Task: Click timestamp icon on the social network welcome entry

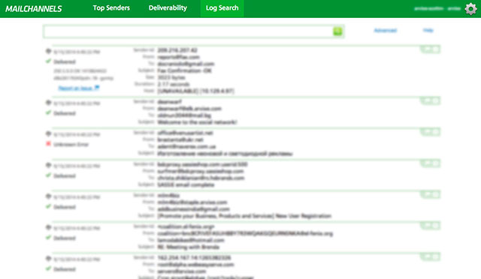Action: (48, 103)
